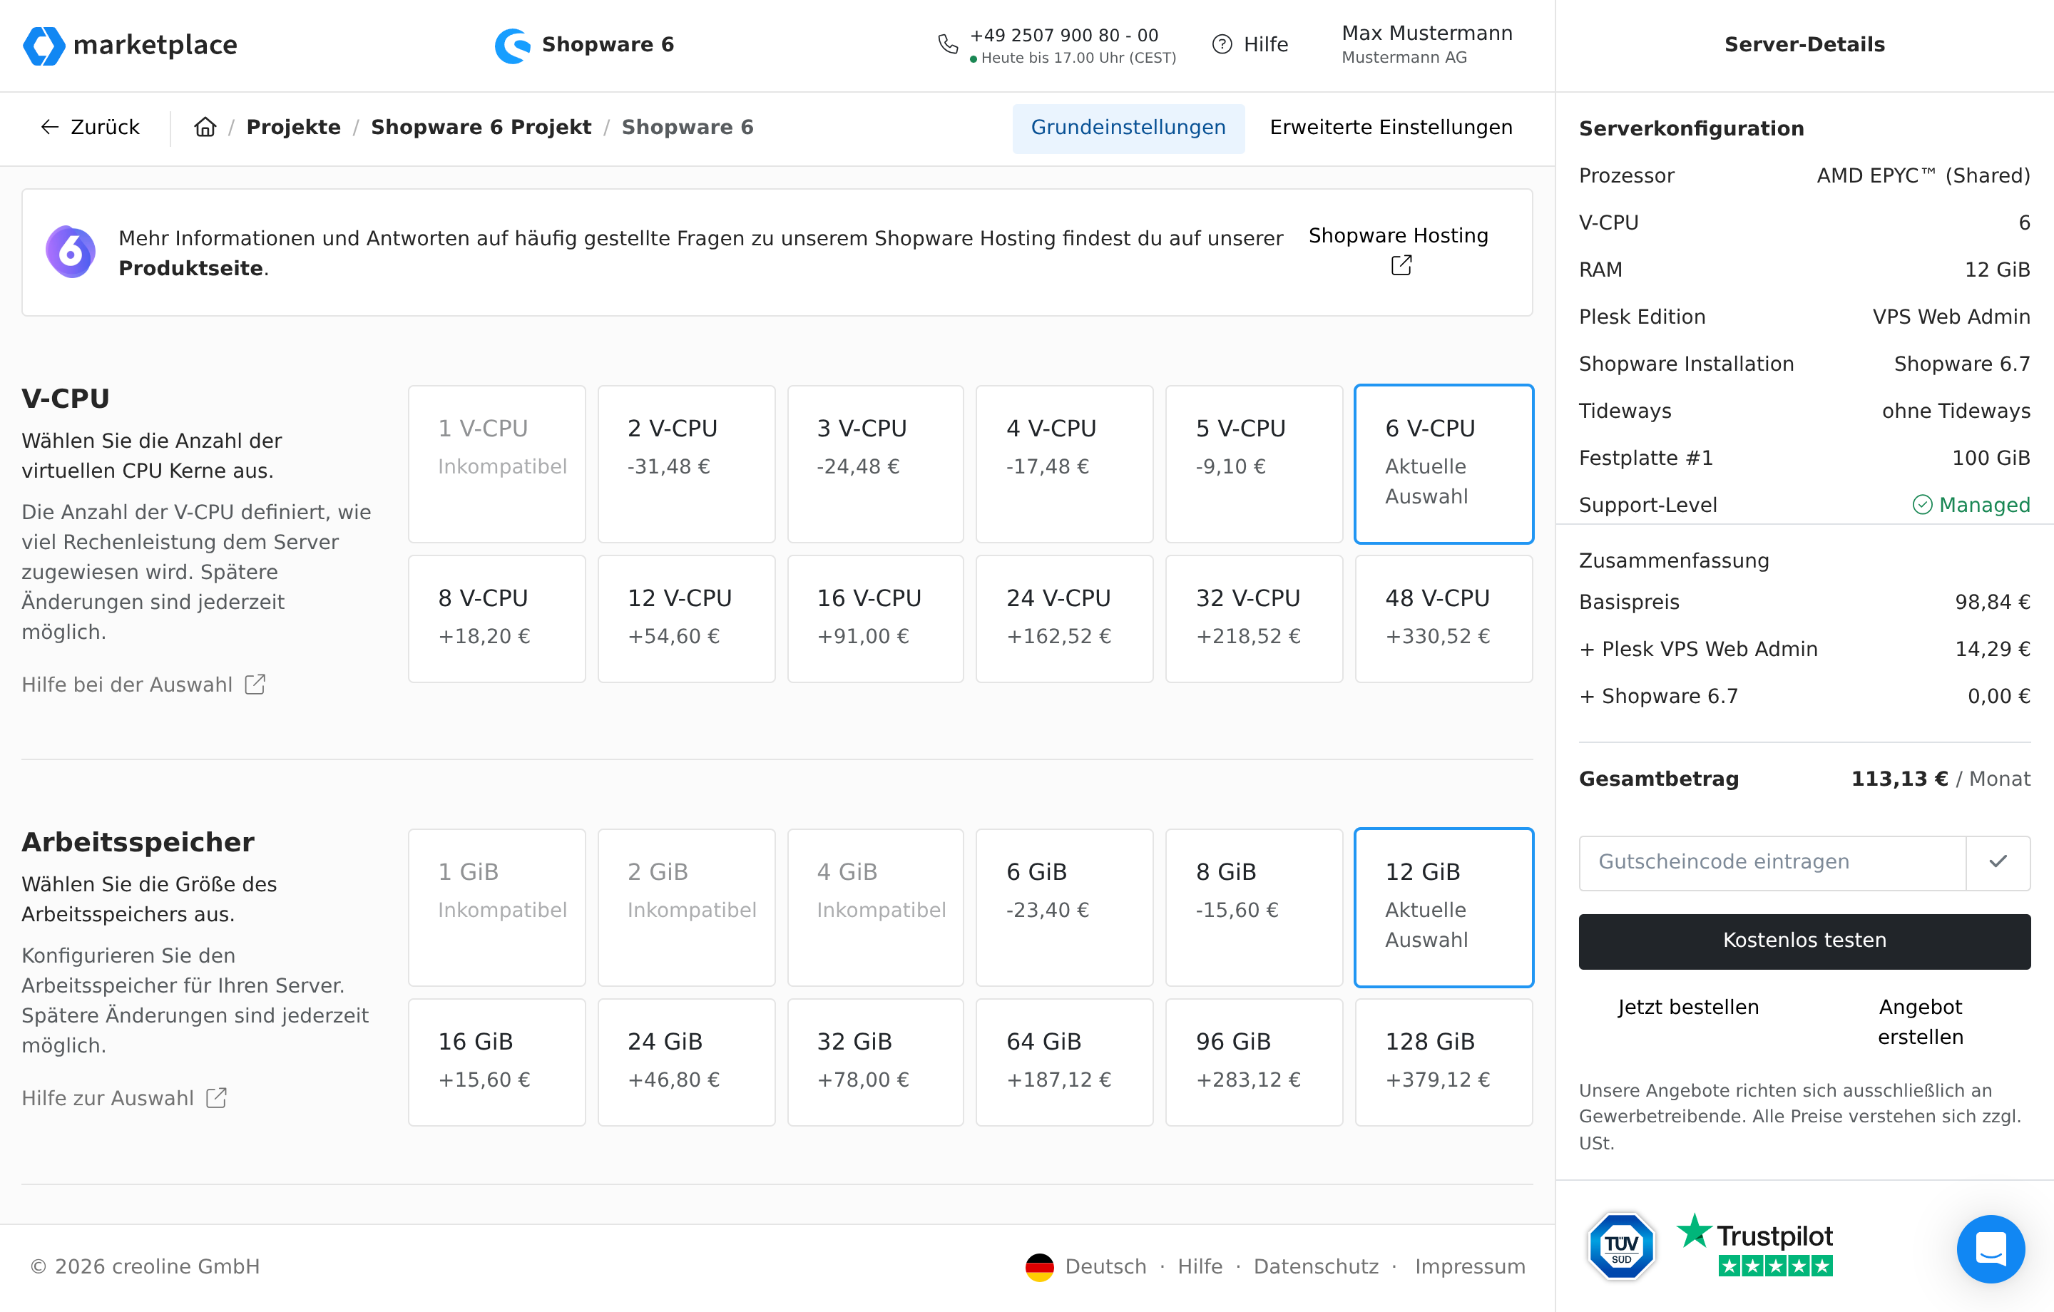The image size is (2054, 1312).
Task: Switch to Erweiterte Einstellungen tab
Action: (1391, 128)
